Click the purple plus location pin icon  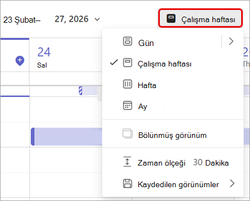20,60
